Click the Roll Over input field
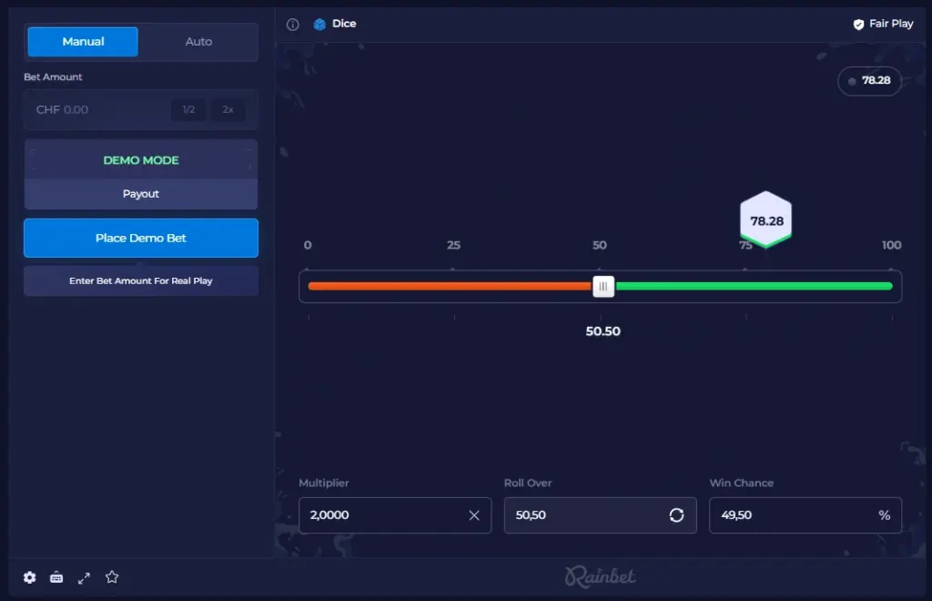The width and height of the screenshot is (932, 601). [600, 515]
